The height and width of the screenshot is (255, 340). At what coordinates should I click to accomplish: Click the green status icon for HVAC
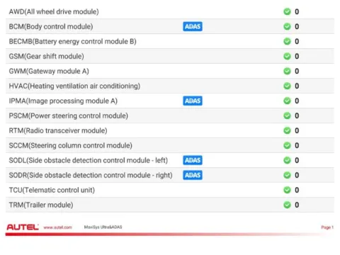pyautogui.click(x=287, y=86)
